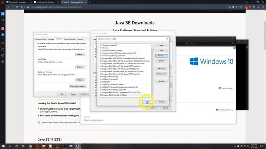Select the C:\Program Files\dotnet\ path entry
266x149 pixels.
(x=125, y=77)
